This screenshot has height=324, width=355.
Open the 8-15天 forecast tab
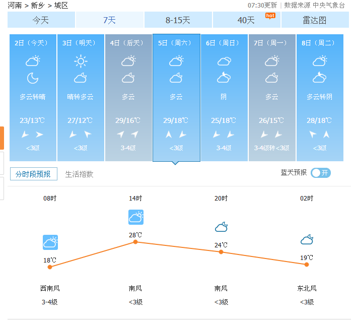178,20
